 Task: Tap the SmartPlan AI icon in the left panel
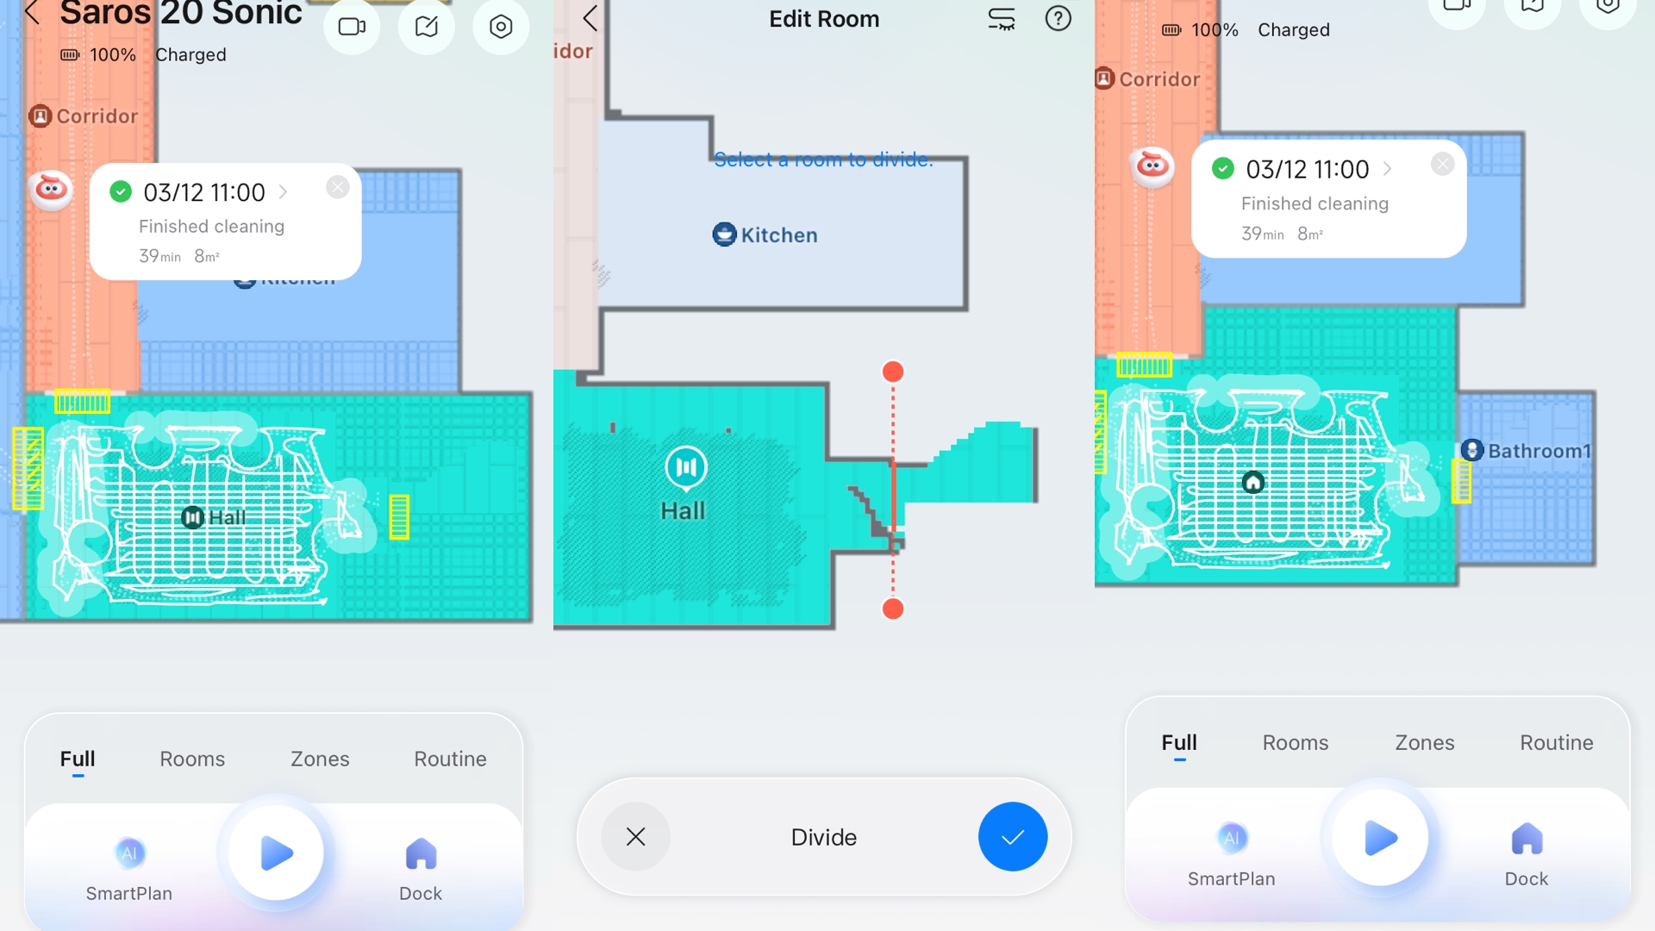(129, 853)
